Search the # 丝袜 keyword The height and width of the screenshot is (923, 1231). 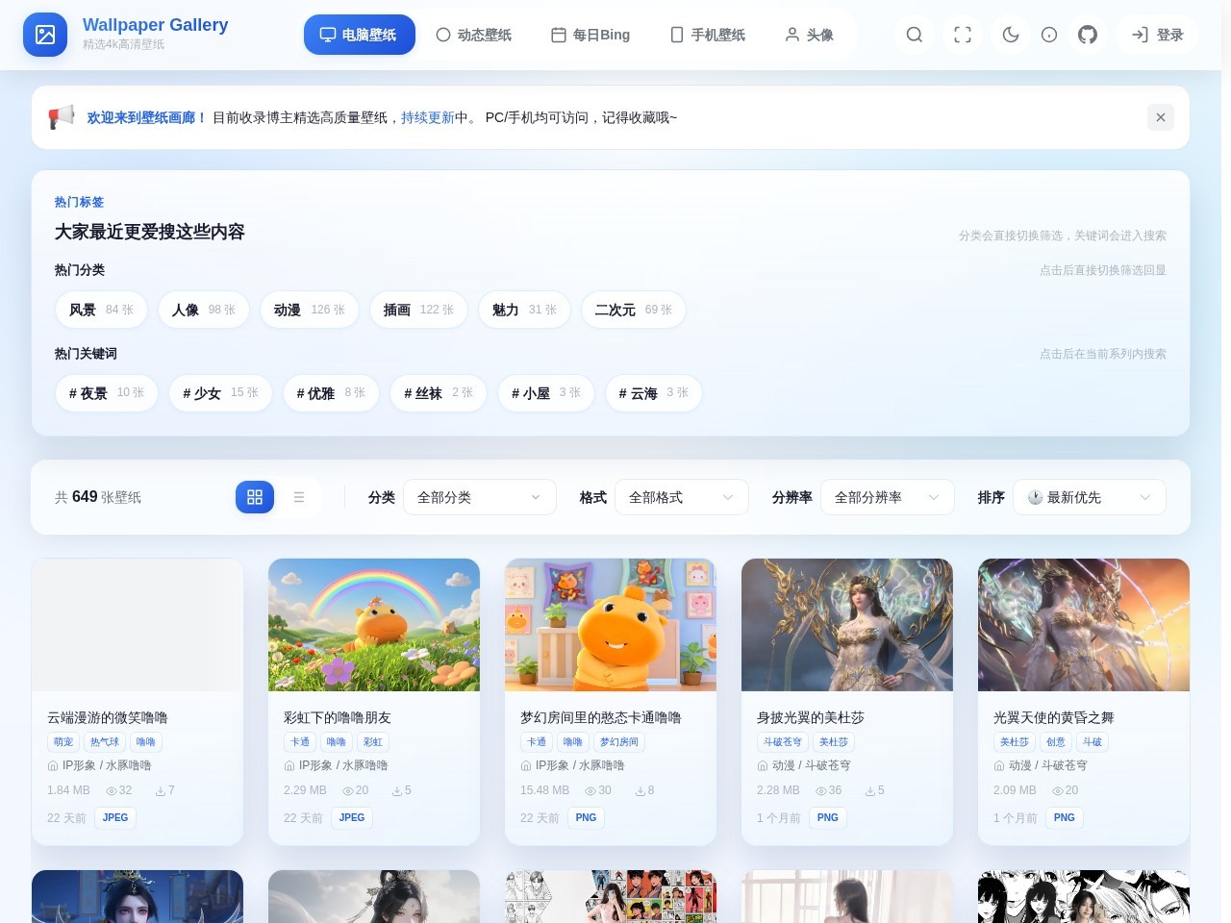coord(439,393)
